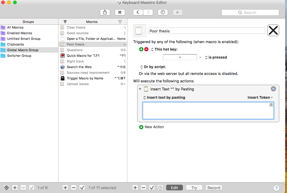This screenshot has height=193, width=287.
Task: Open Insert Token dropdown
Action: point(260,98)
